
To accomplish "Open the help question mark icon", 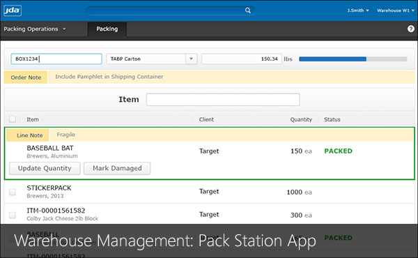I will pos(411,29).
